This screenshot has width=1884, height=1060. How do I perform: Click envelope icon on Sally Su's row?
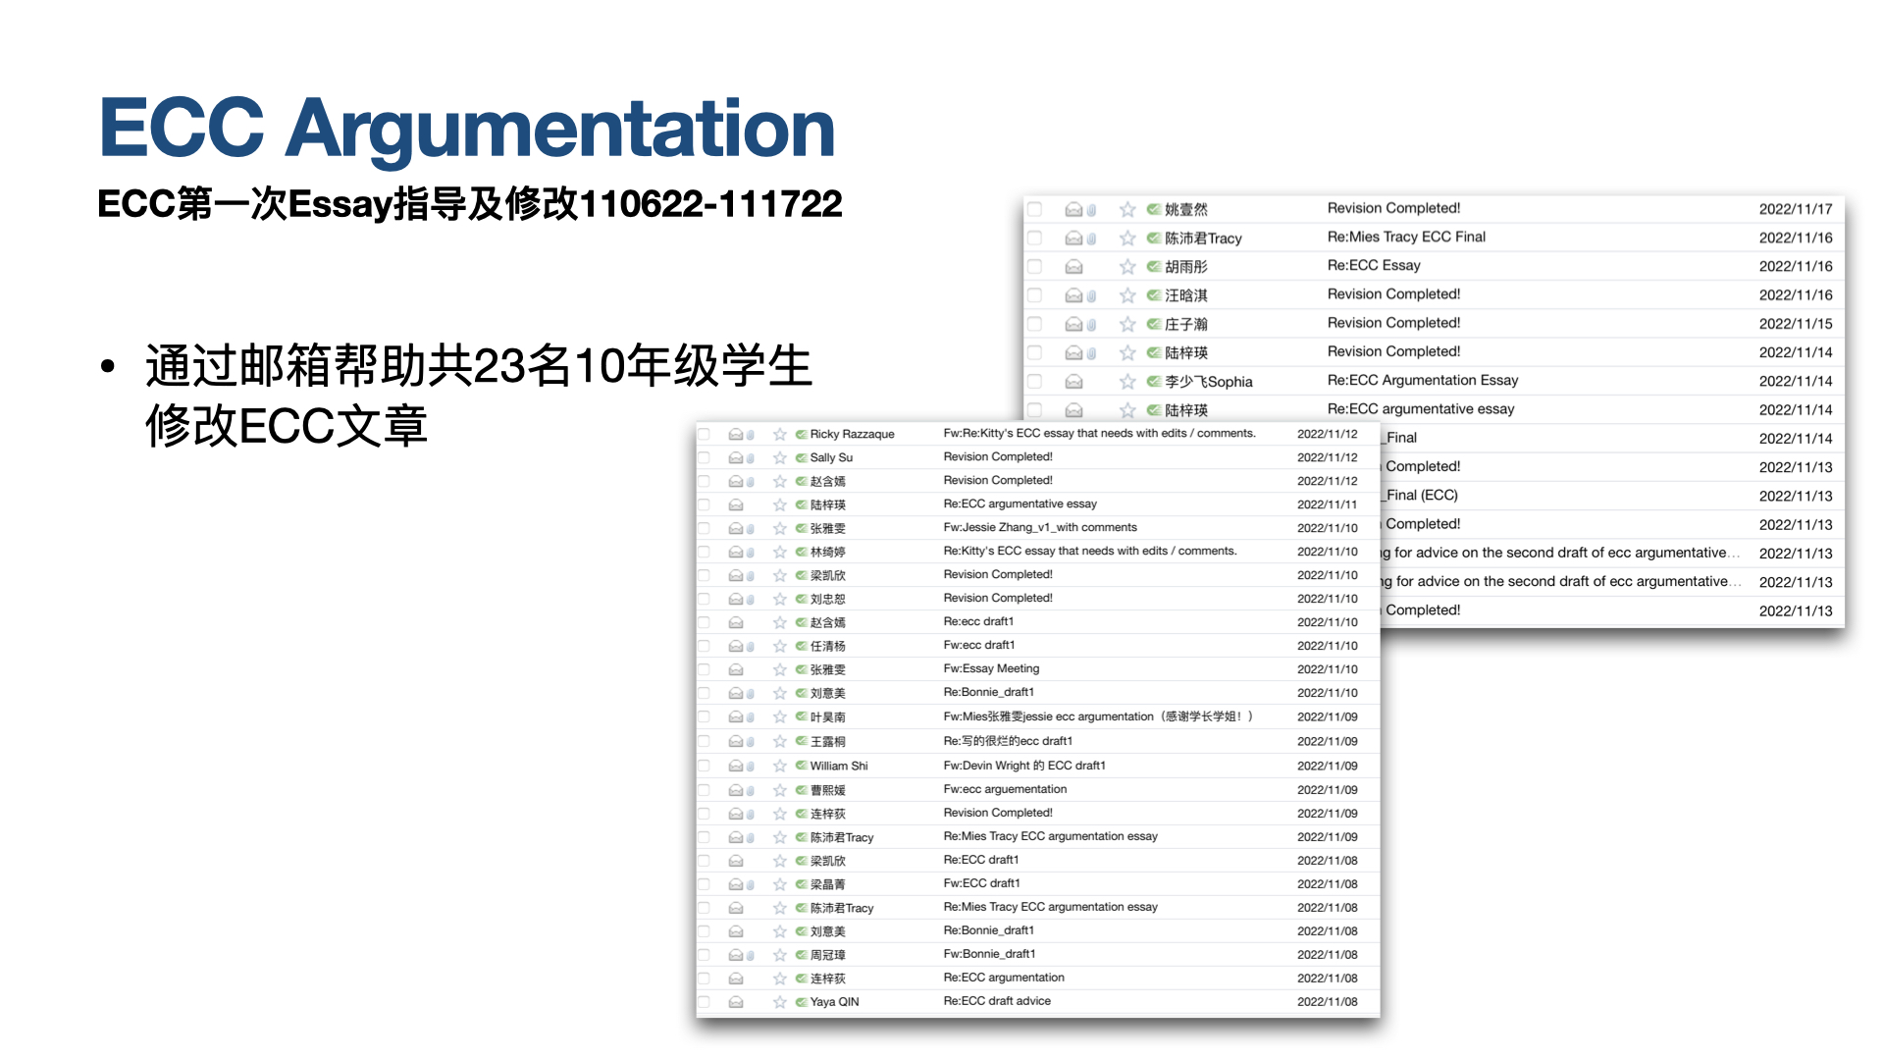(x=736, y=457)
